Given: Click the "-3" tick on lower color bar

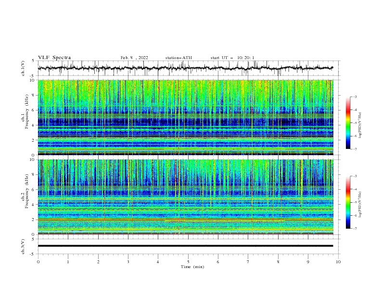Looking at the screenshot, I should click(355, 176).
